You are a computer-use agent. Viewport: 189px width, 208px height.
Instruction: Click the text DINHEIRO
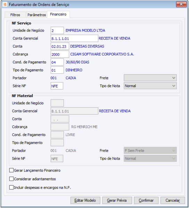74,70
